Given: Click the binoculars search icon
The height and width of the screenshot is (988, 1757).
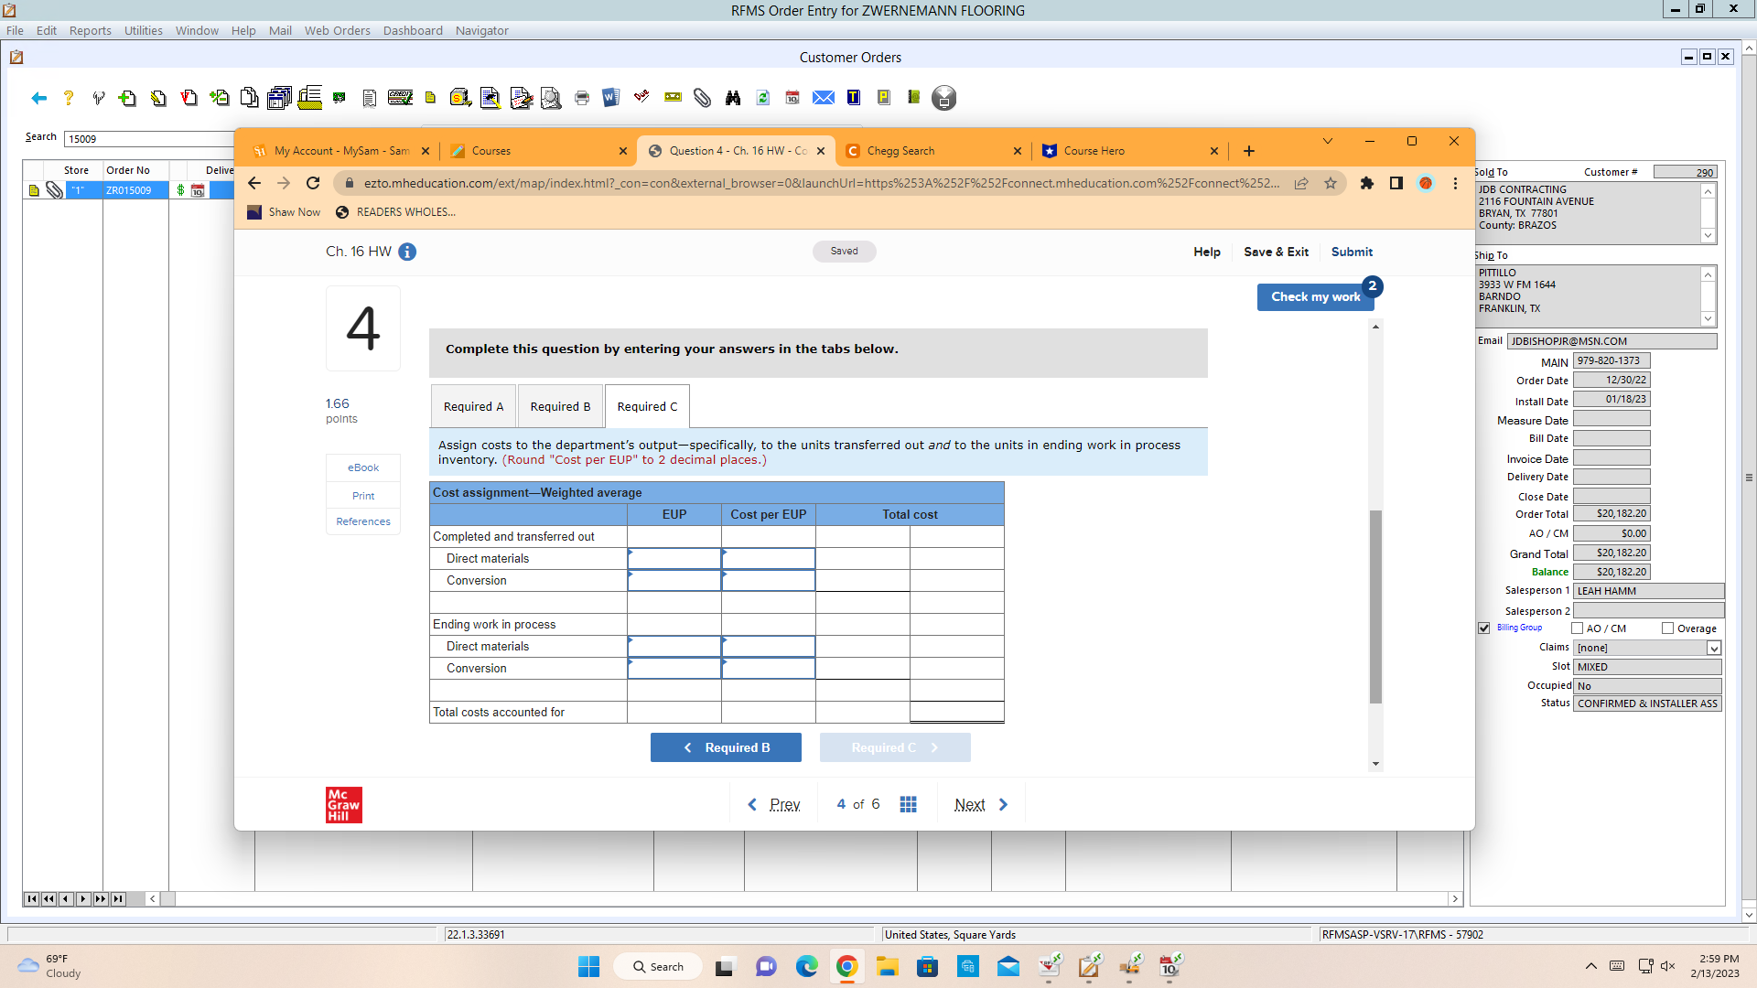Looking at the screenshot, I should click(x=733, y=98).
